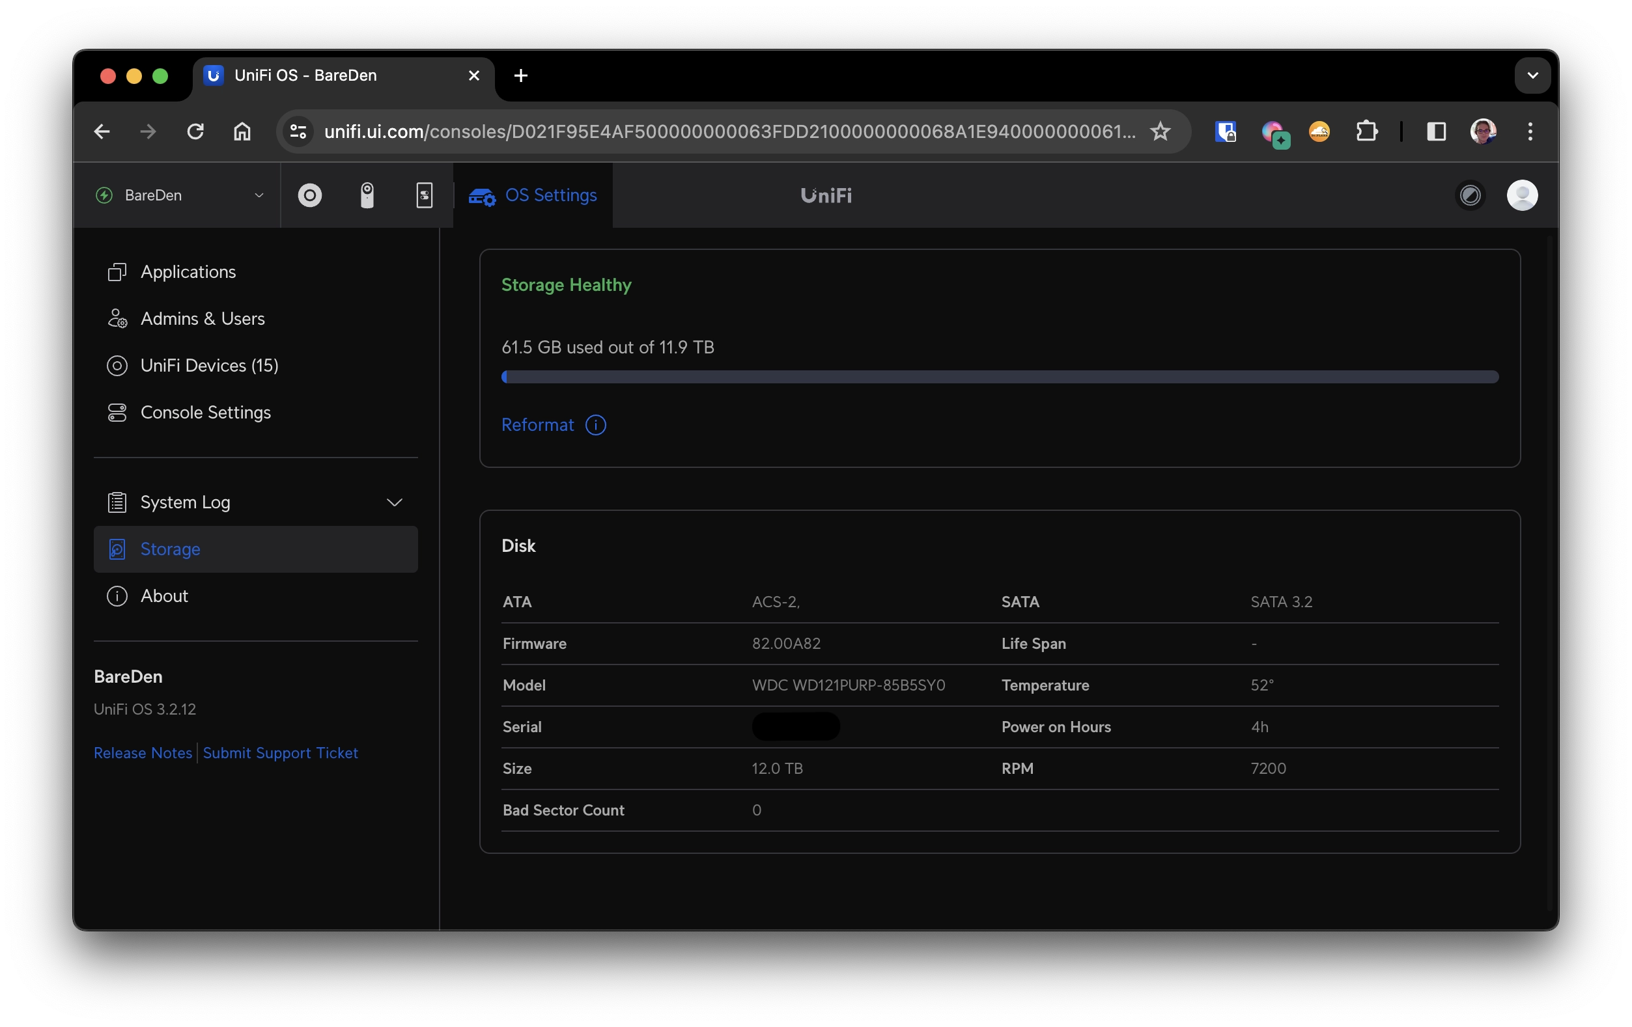Click the RPM value 7200
Image resolution: width=1632 pixels, height=1027 pixels.
tap(1267, 768)
